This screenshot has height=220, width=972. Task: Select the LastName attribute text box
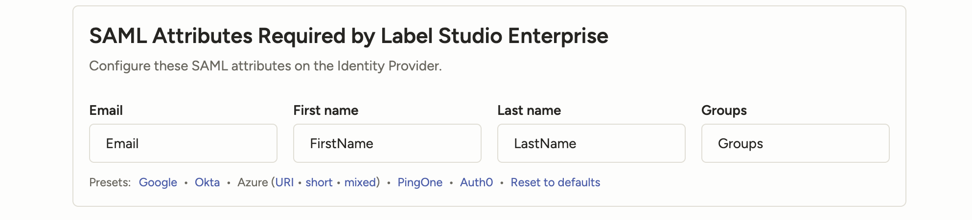point(591,143)
